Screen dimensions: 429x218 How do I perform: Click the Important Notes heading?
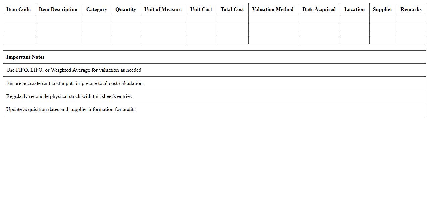coord(26,57)
